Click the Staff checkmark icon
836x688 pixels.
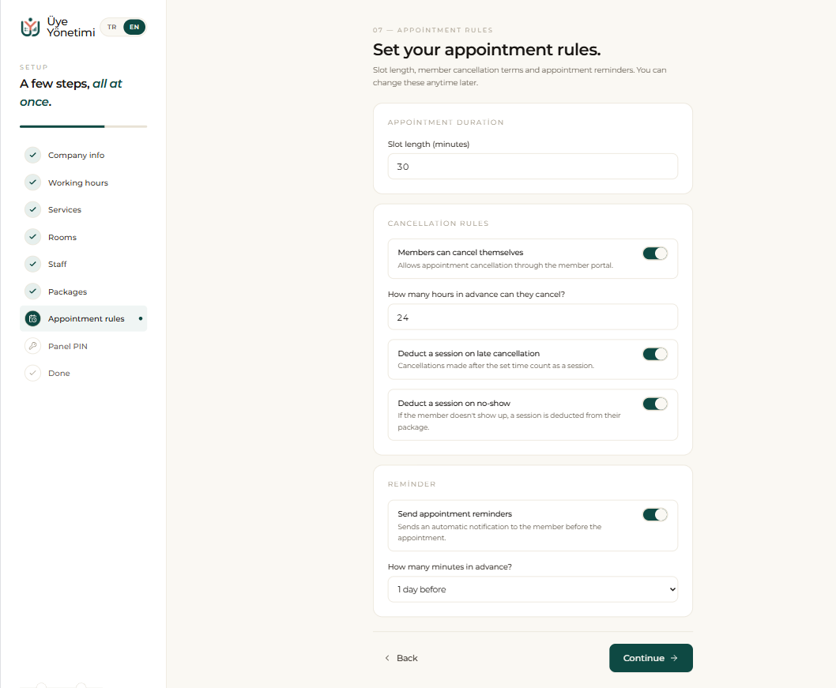click(32, 264)
